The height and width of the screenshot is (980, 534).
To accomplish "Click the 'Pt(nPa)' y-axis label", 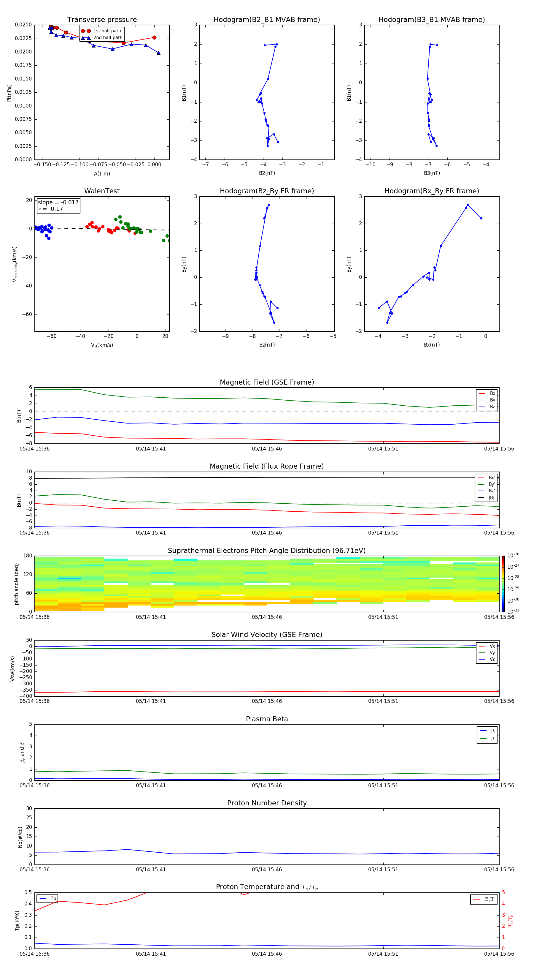I will pyautogui.click(x=9, y=93).
